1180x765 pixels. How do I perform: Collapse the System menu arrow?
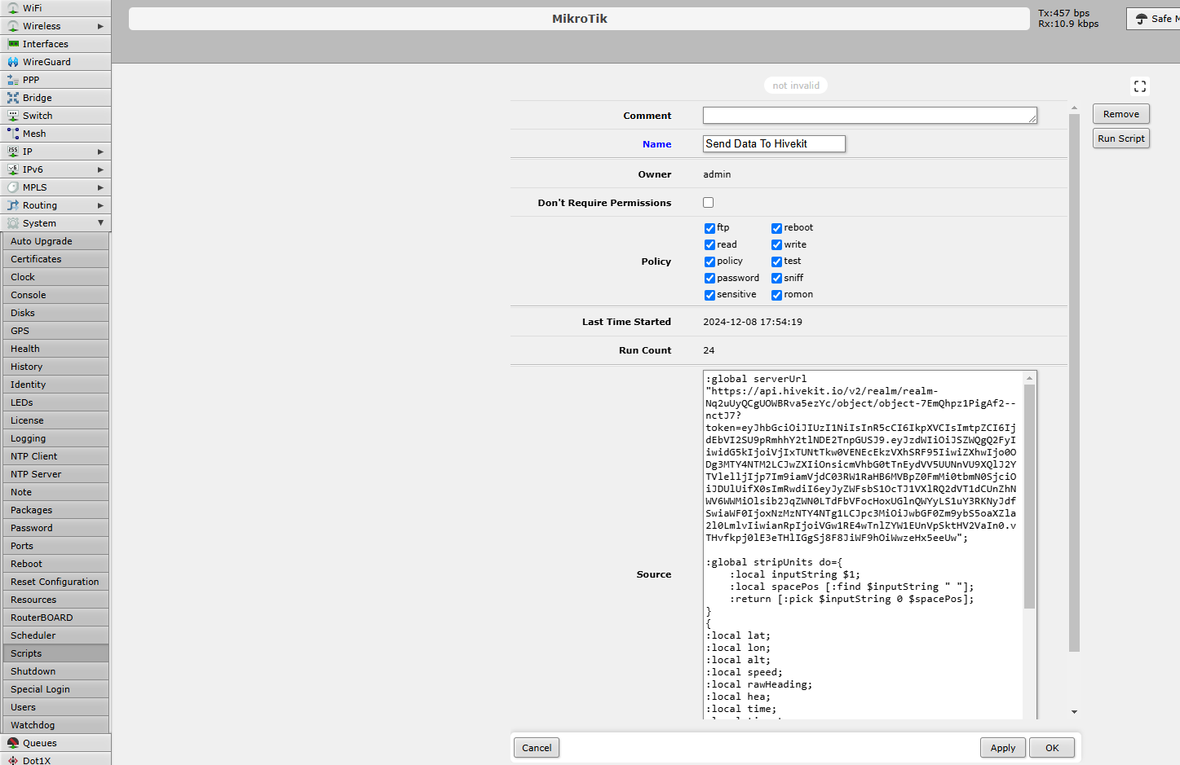[100, 223]
